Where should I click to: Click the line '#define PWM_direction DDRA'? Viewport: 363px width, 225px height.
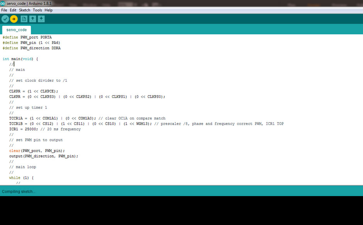(x=32, y=48)
